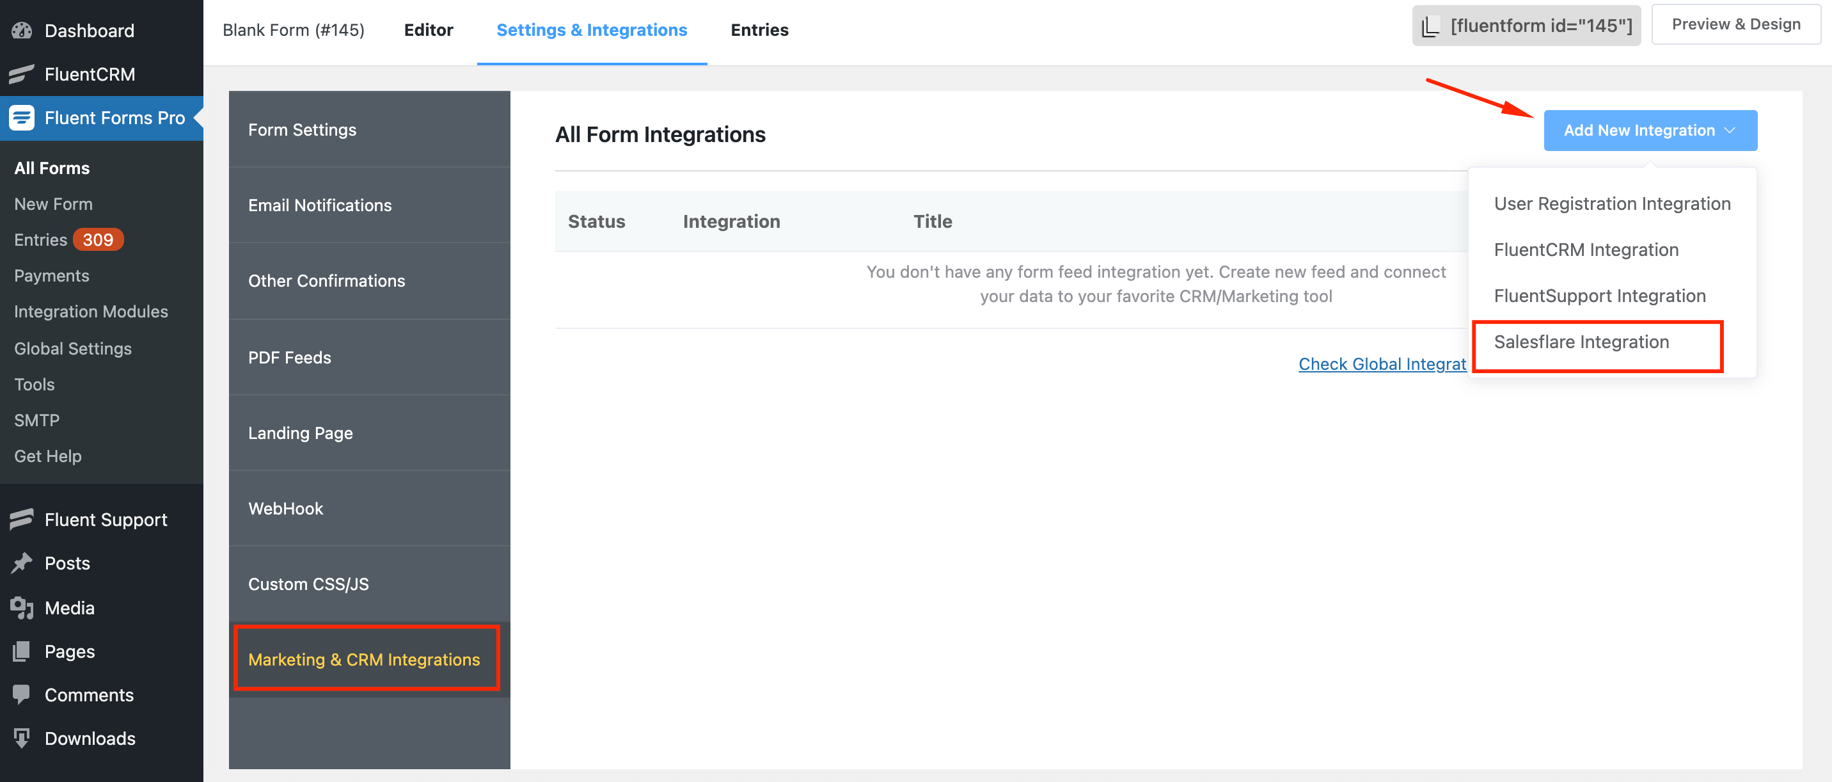Go to All Forms
This screenshot has height=782, width=1832.
52,168
